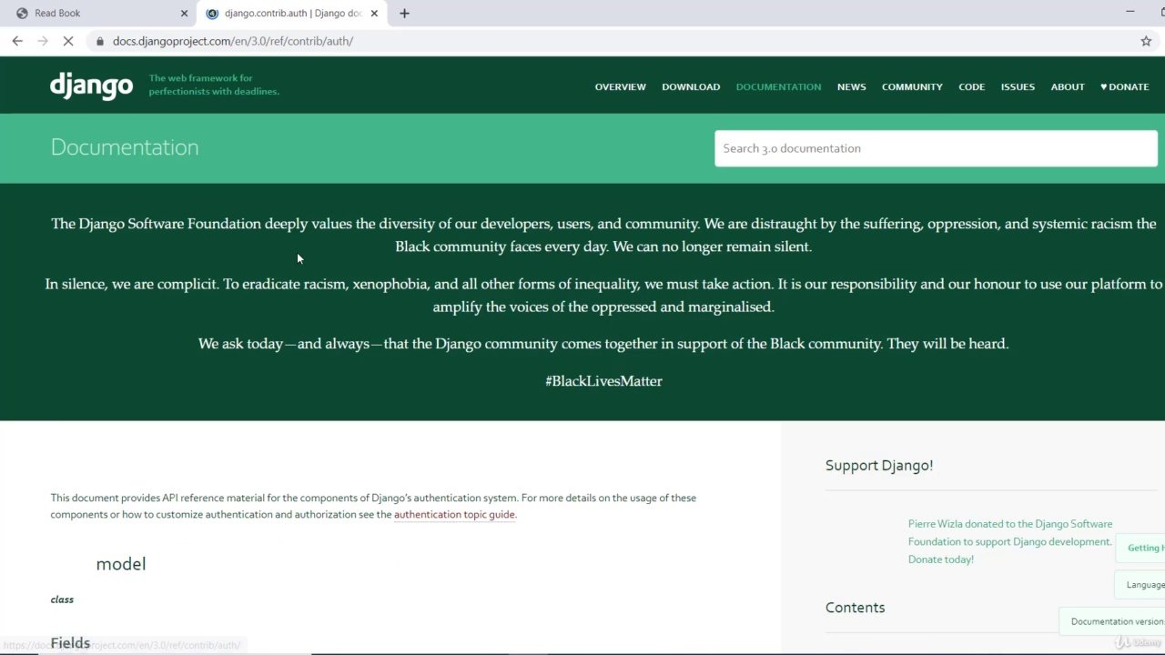1165x655 pixels.
Task: Bookmark this page with the star icon
Action: pyautogui.click(x=1146, y=41)
